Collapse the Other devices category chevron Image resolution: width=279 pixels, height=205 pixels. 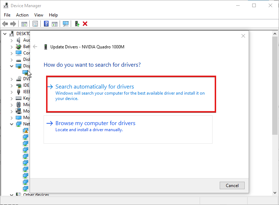[x=11, y=195]
